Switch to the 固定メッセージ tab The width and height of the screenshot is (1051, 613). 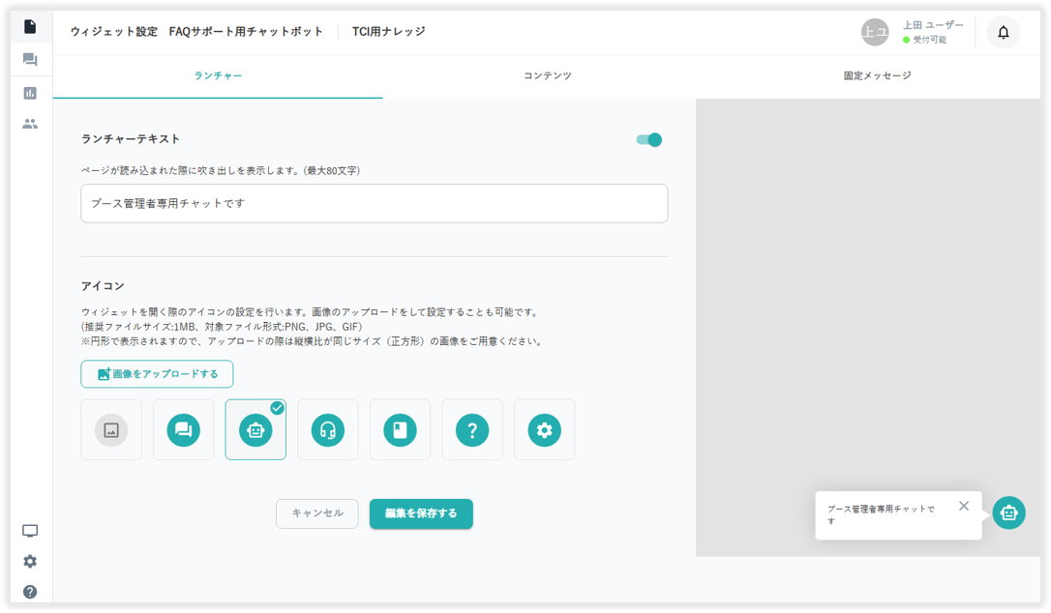click(x=877, y=75)
